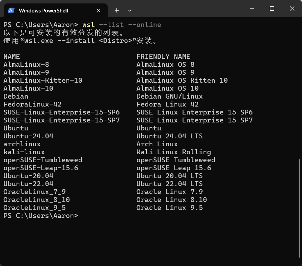Maximize the terminal window
This screenshot has height=266, width=302.
[272, 8]
